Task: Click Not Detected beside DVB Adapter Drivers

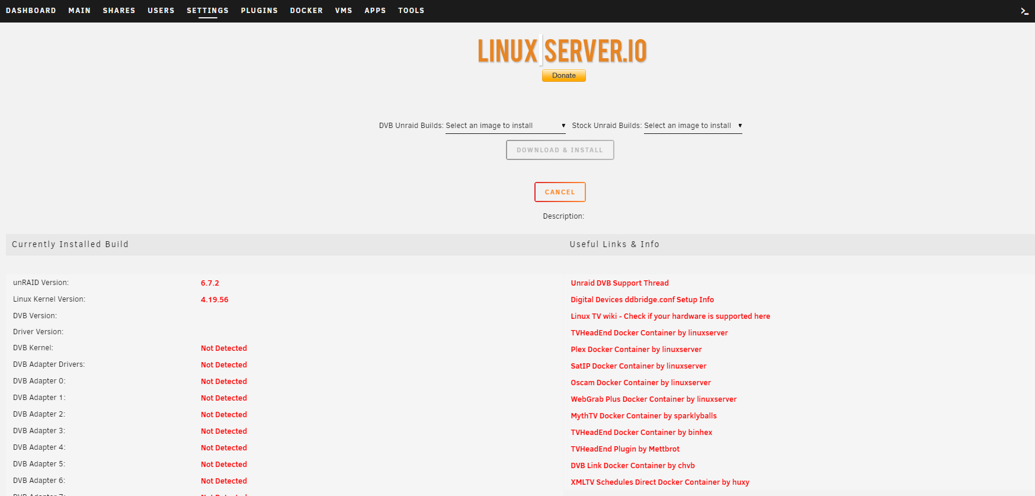Action: [224, 365]
